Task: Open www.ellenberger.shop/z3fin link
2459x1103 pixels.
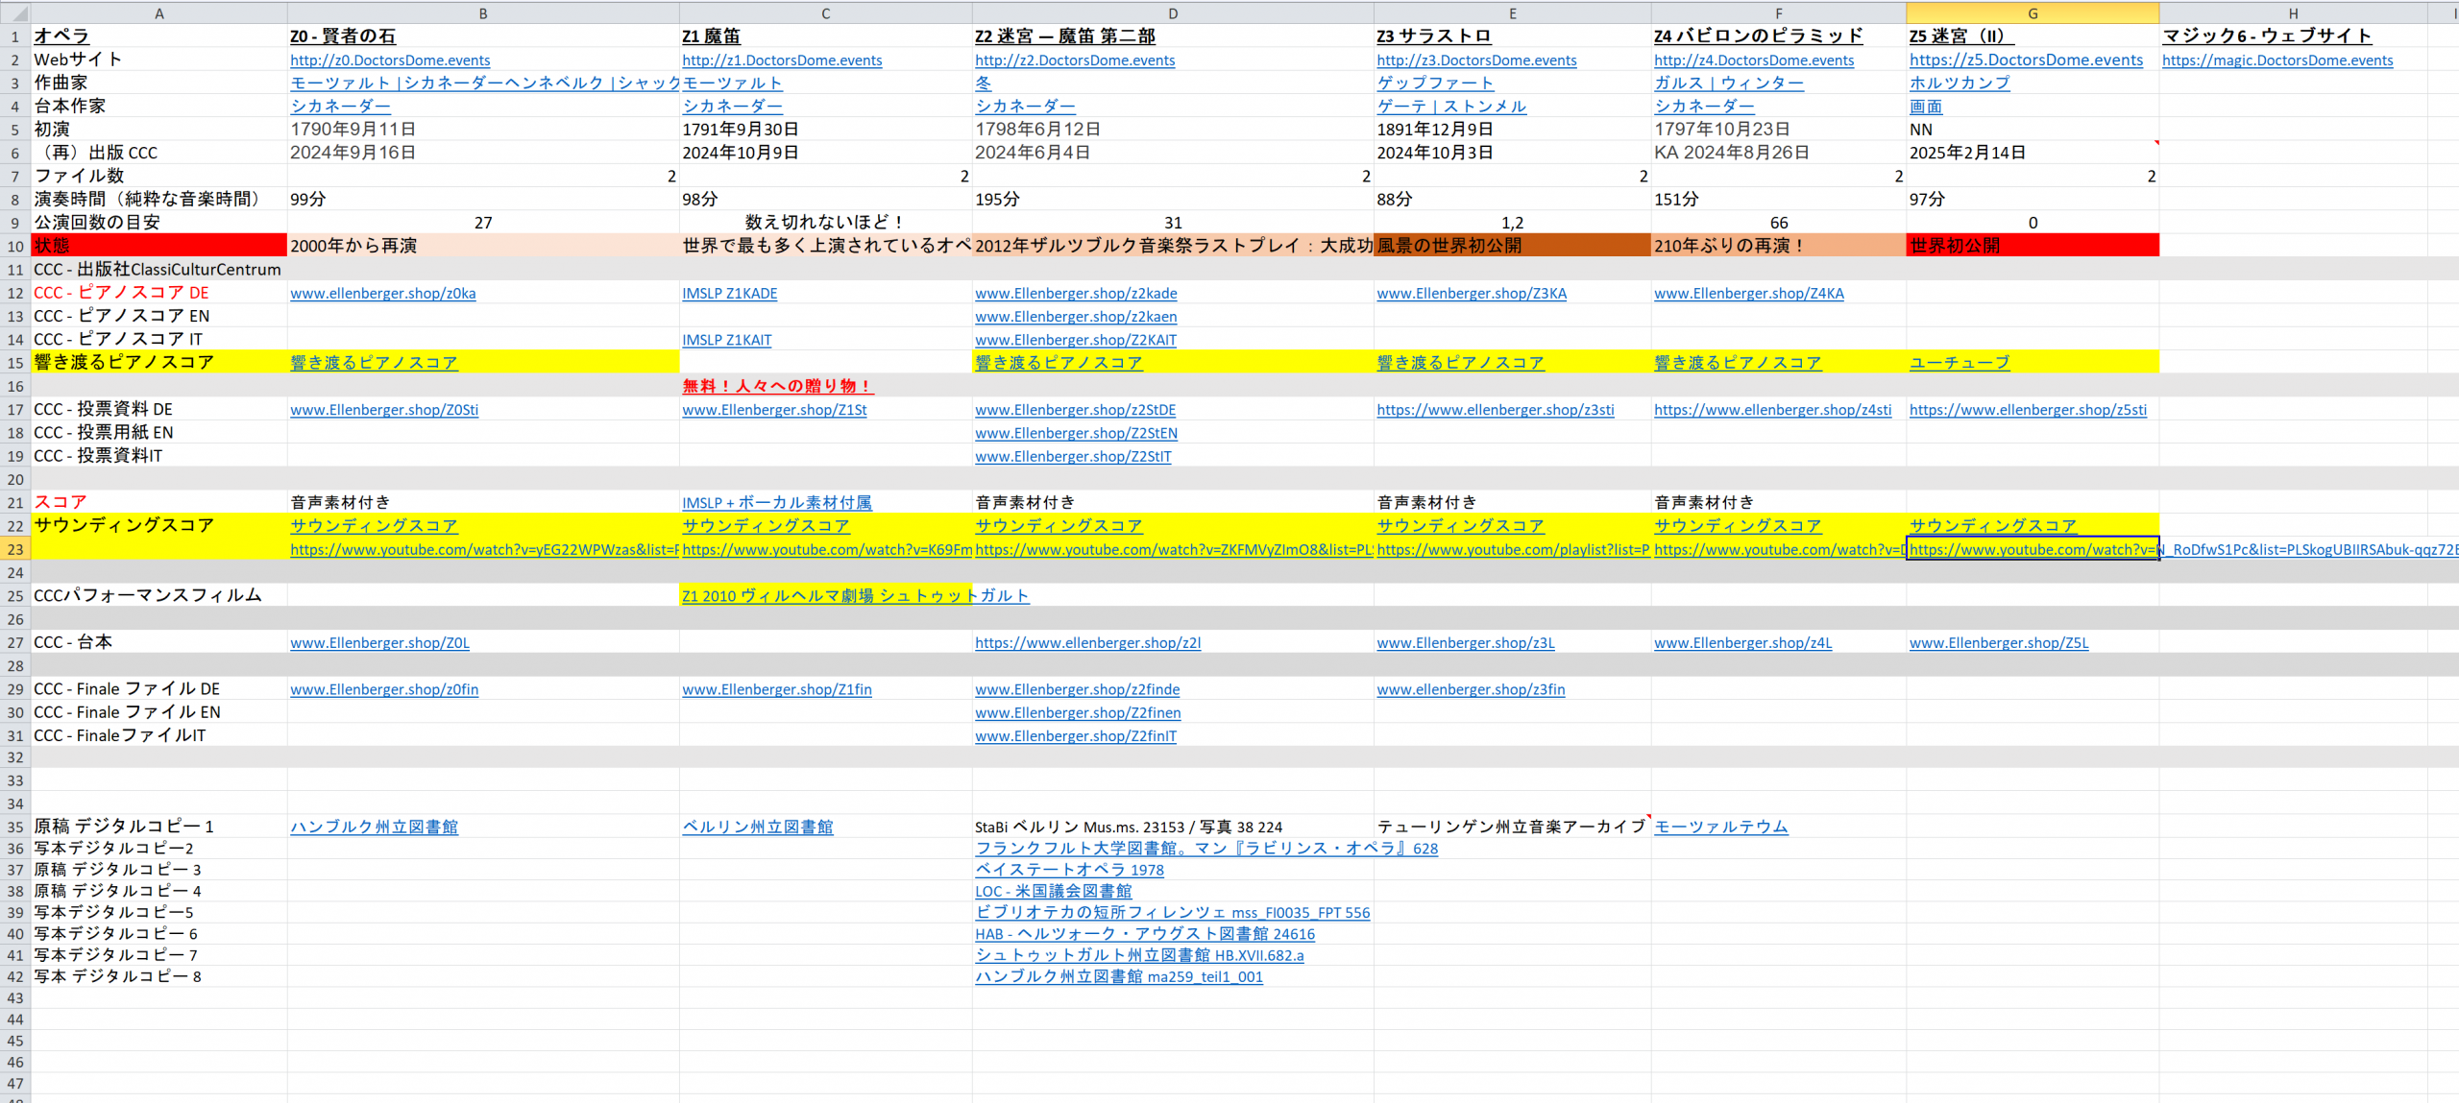Action: pos(1471,689)
